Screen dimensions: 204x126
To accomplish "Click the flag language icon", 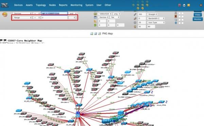I will [x=180, y=5].
